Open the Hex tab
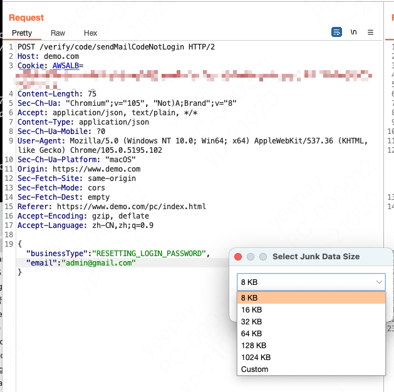 click(90, 33)
